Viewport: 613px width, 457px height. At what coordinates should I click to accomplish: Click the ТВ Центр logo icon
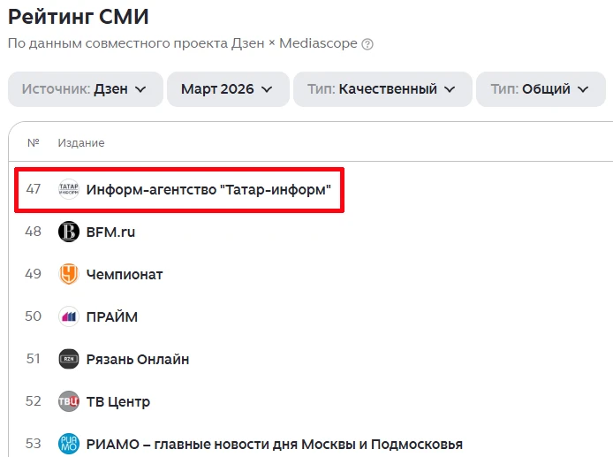69,401
